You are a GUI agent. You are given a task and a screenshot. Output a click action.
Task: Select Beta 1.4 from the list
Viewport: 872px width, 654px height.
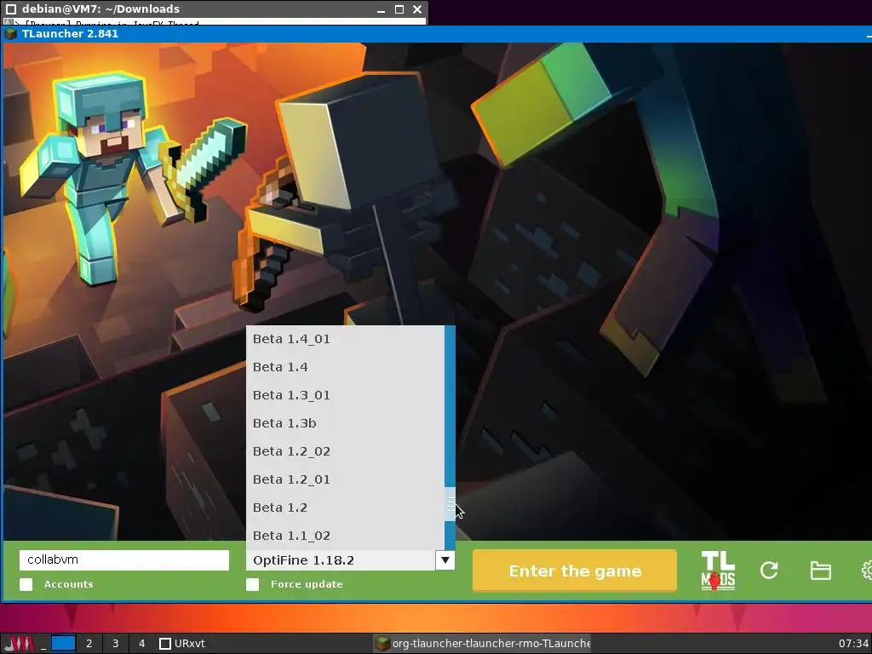click(346, 367)
